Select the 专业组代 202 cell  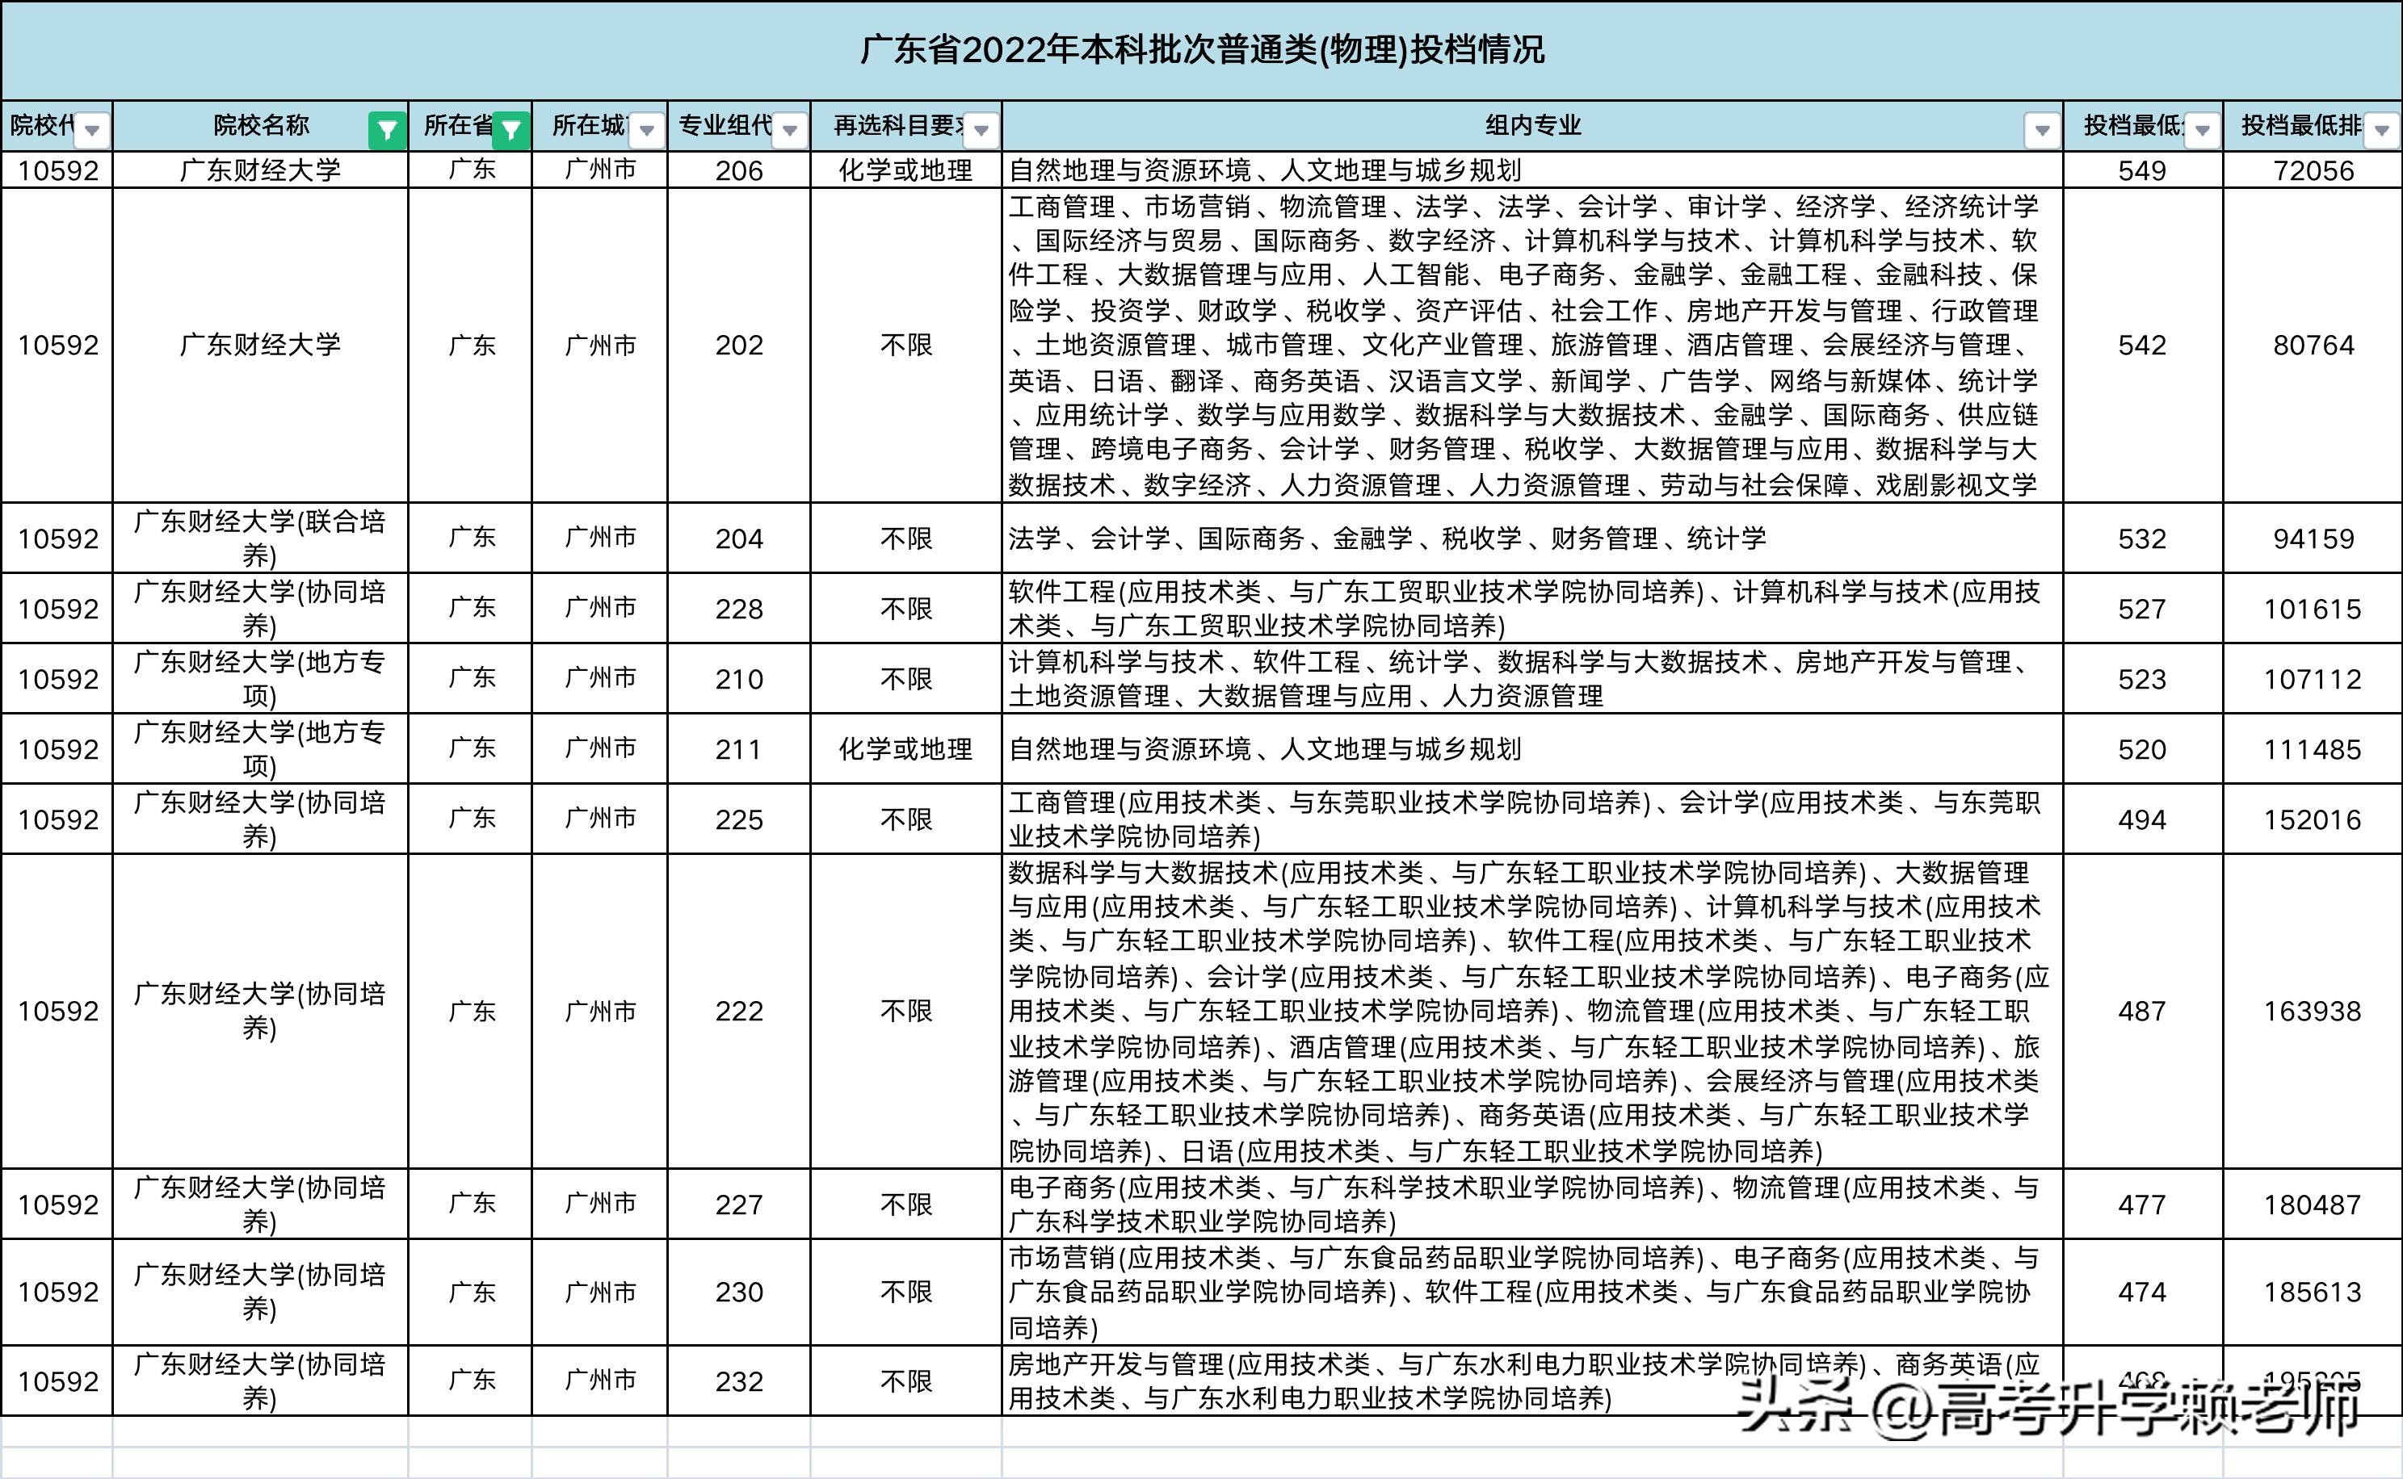pos(739,346)
